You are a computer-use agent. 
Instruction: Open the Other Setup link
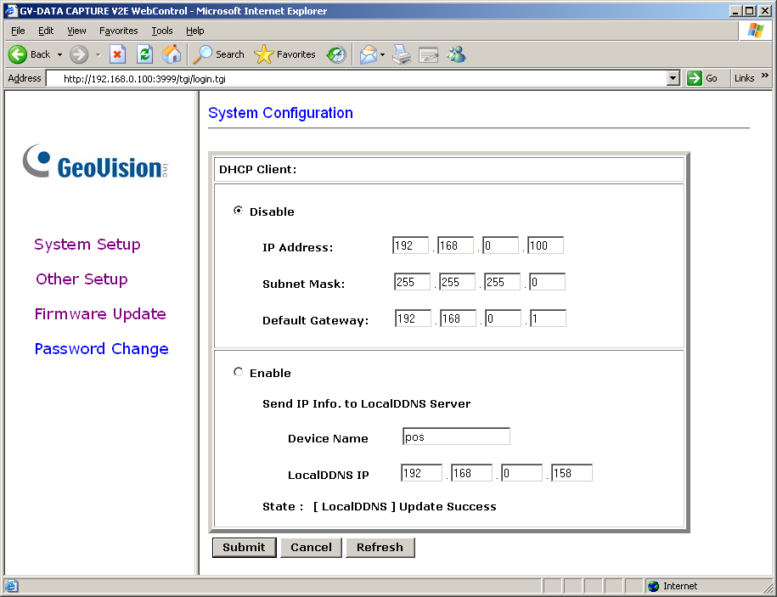(x=82, y=279)
